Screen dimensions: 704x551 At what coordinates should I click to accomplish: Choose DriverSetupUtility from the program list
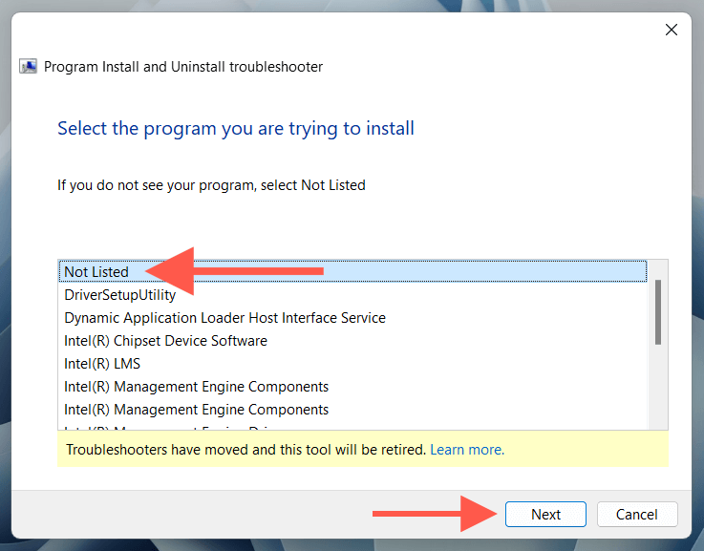click(120, 295)
